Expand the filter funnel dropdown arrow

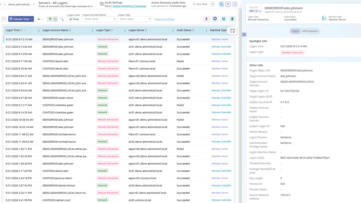pos(55,19)
